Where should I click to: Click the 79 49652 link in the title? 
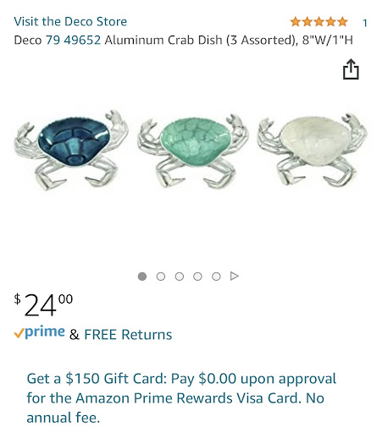point(73,40)
